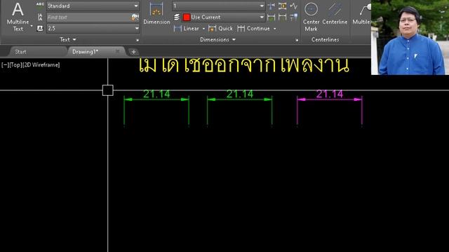
Task: Click the Centerlines panel title
Action: point(325,39)
